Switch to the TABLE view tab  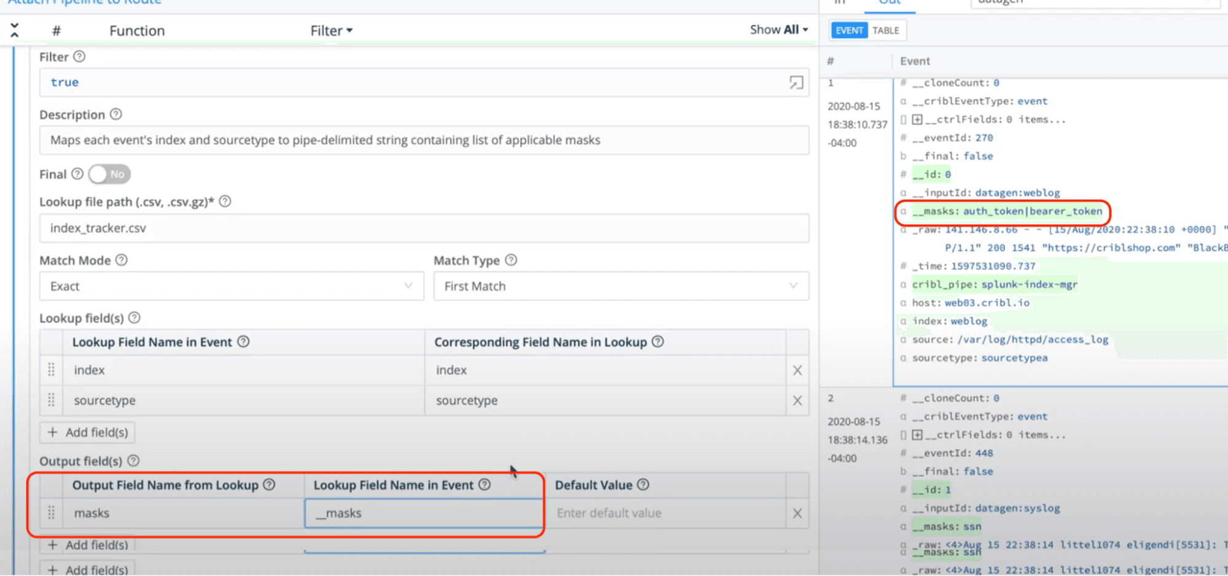(885, 31)
